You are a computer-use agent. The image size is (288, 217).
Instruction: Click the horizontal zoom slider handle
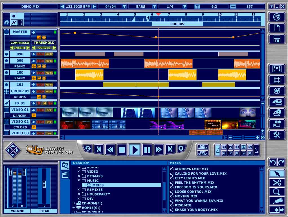point(243,137)
